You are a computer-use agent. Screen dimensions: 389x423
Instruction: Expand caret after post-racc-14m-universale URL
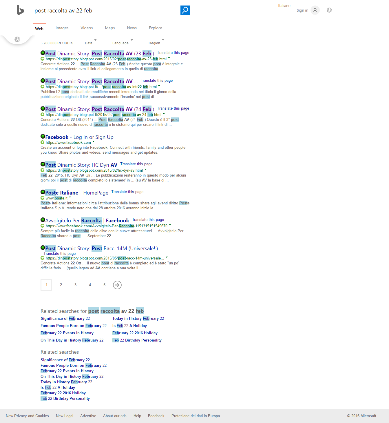(167, 257)
